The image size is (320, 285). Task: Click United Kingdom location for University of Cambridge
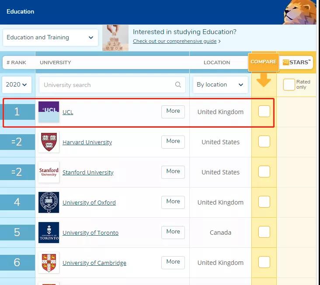(220, 263)
